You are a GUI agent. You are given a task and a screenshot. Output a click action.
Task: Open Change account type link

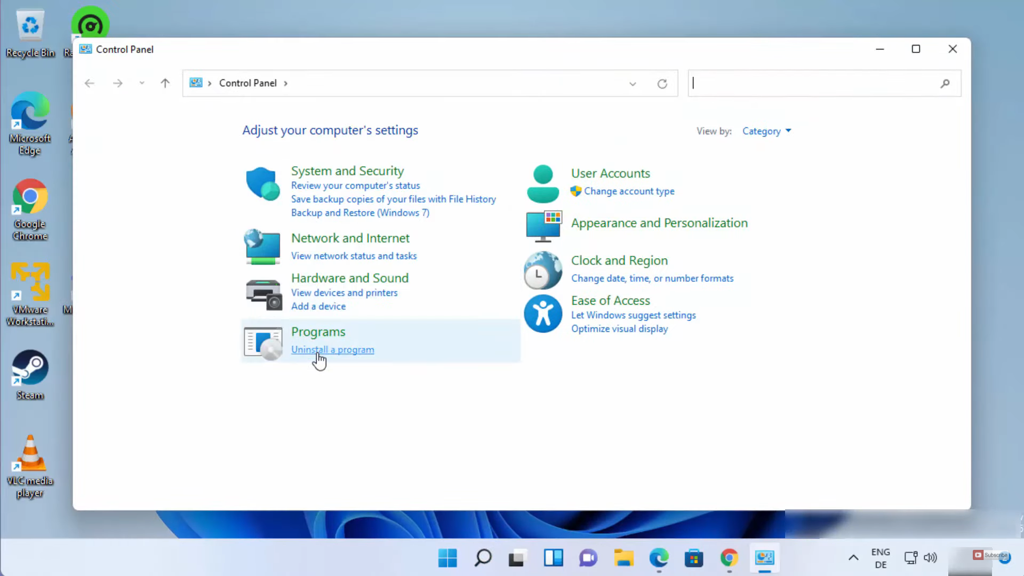(629, 191)
